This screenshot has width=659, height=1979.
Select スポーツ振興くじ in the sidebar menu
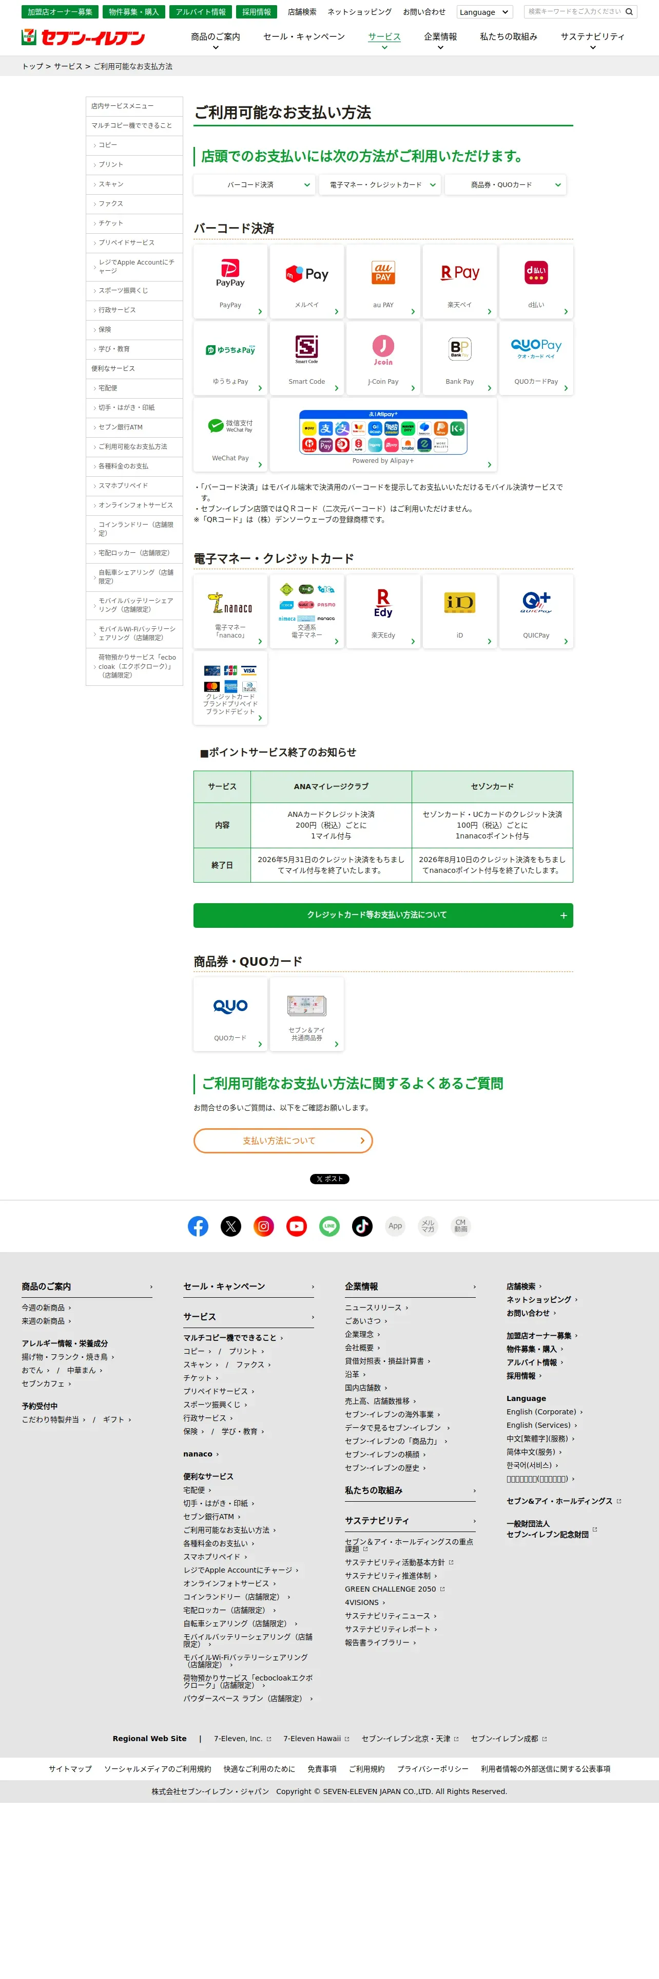(x=134, y=290)
